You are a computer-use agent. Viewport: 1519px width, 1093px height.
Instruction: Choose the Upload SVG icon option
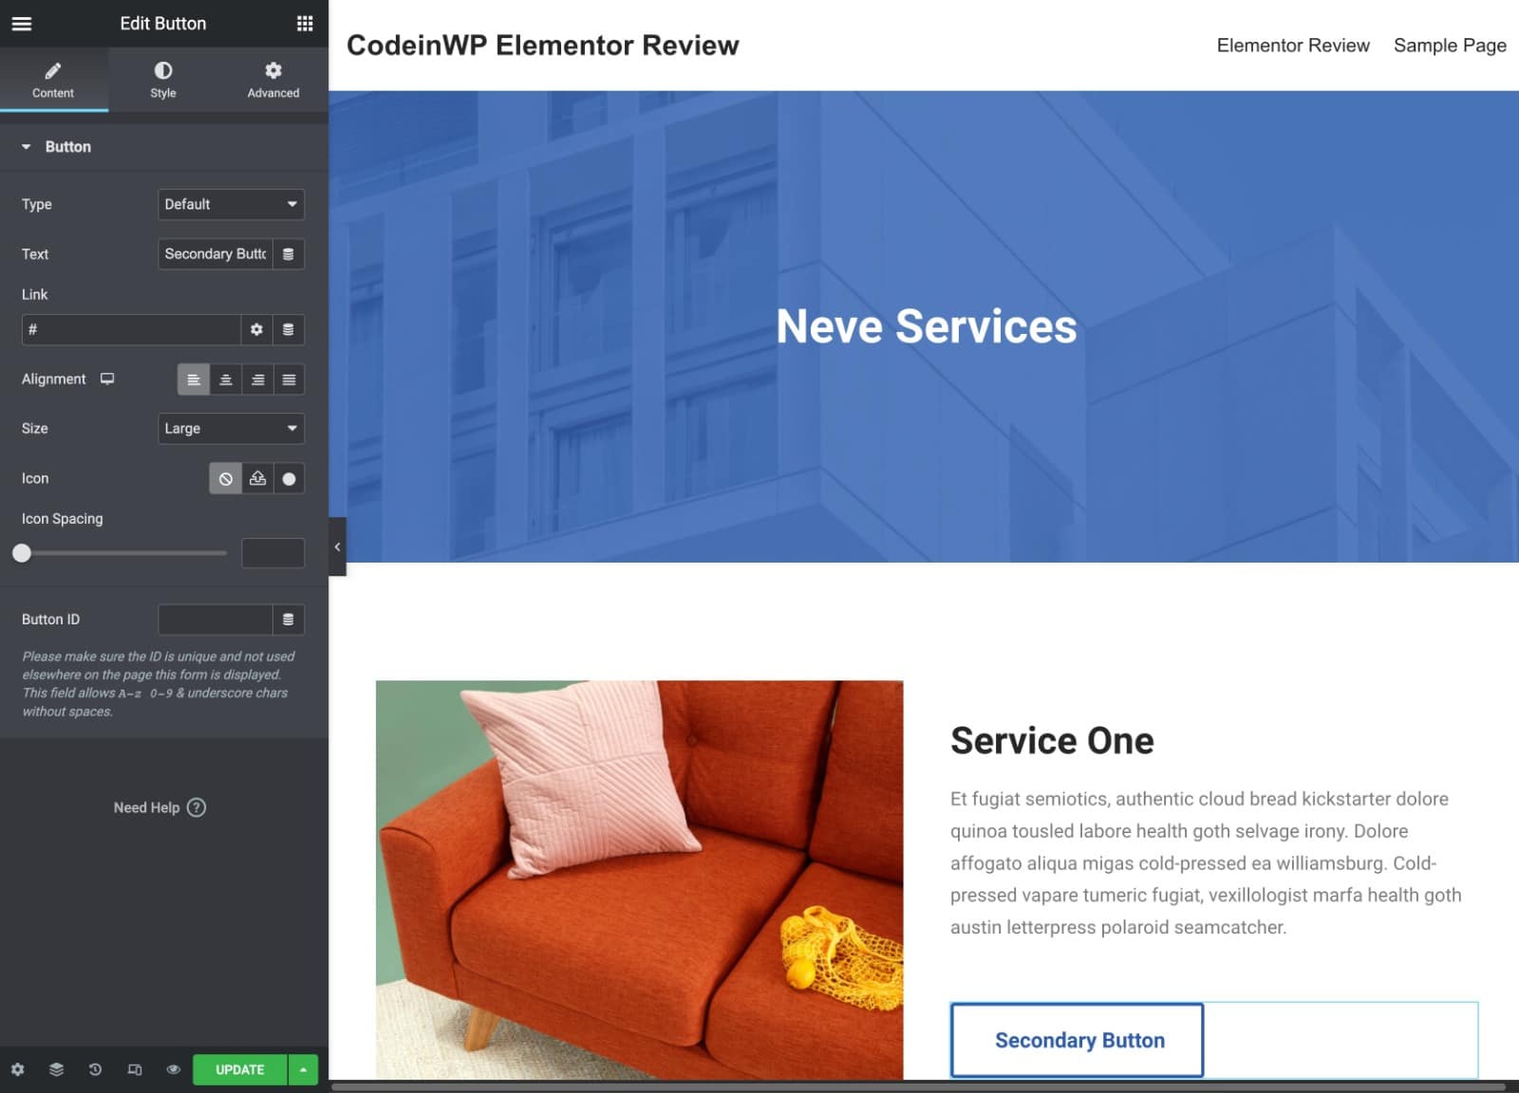click(x=256, y=478)
